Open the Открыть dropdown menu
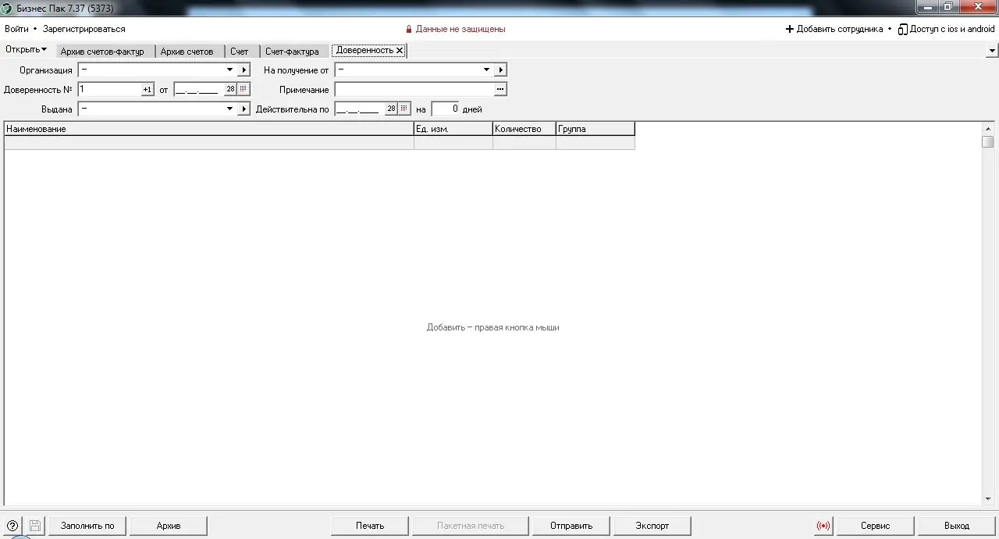Image resolution: width=999 pixels, height=539 pixels. click(26, 49)
